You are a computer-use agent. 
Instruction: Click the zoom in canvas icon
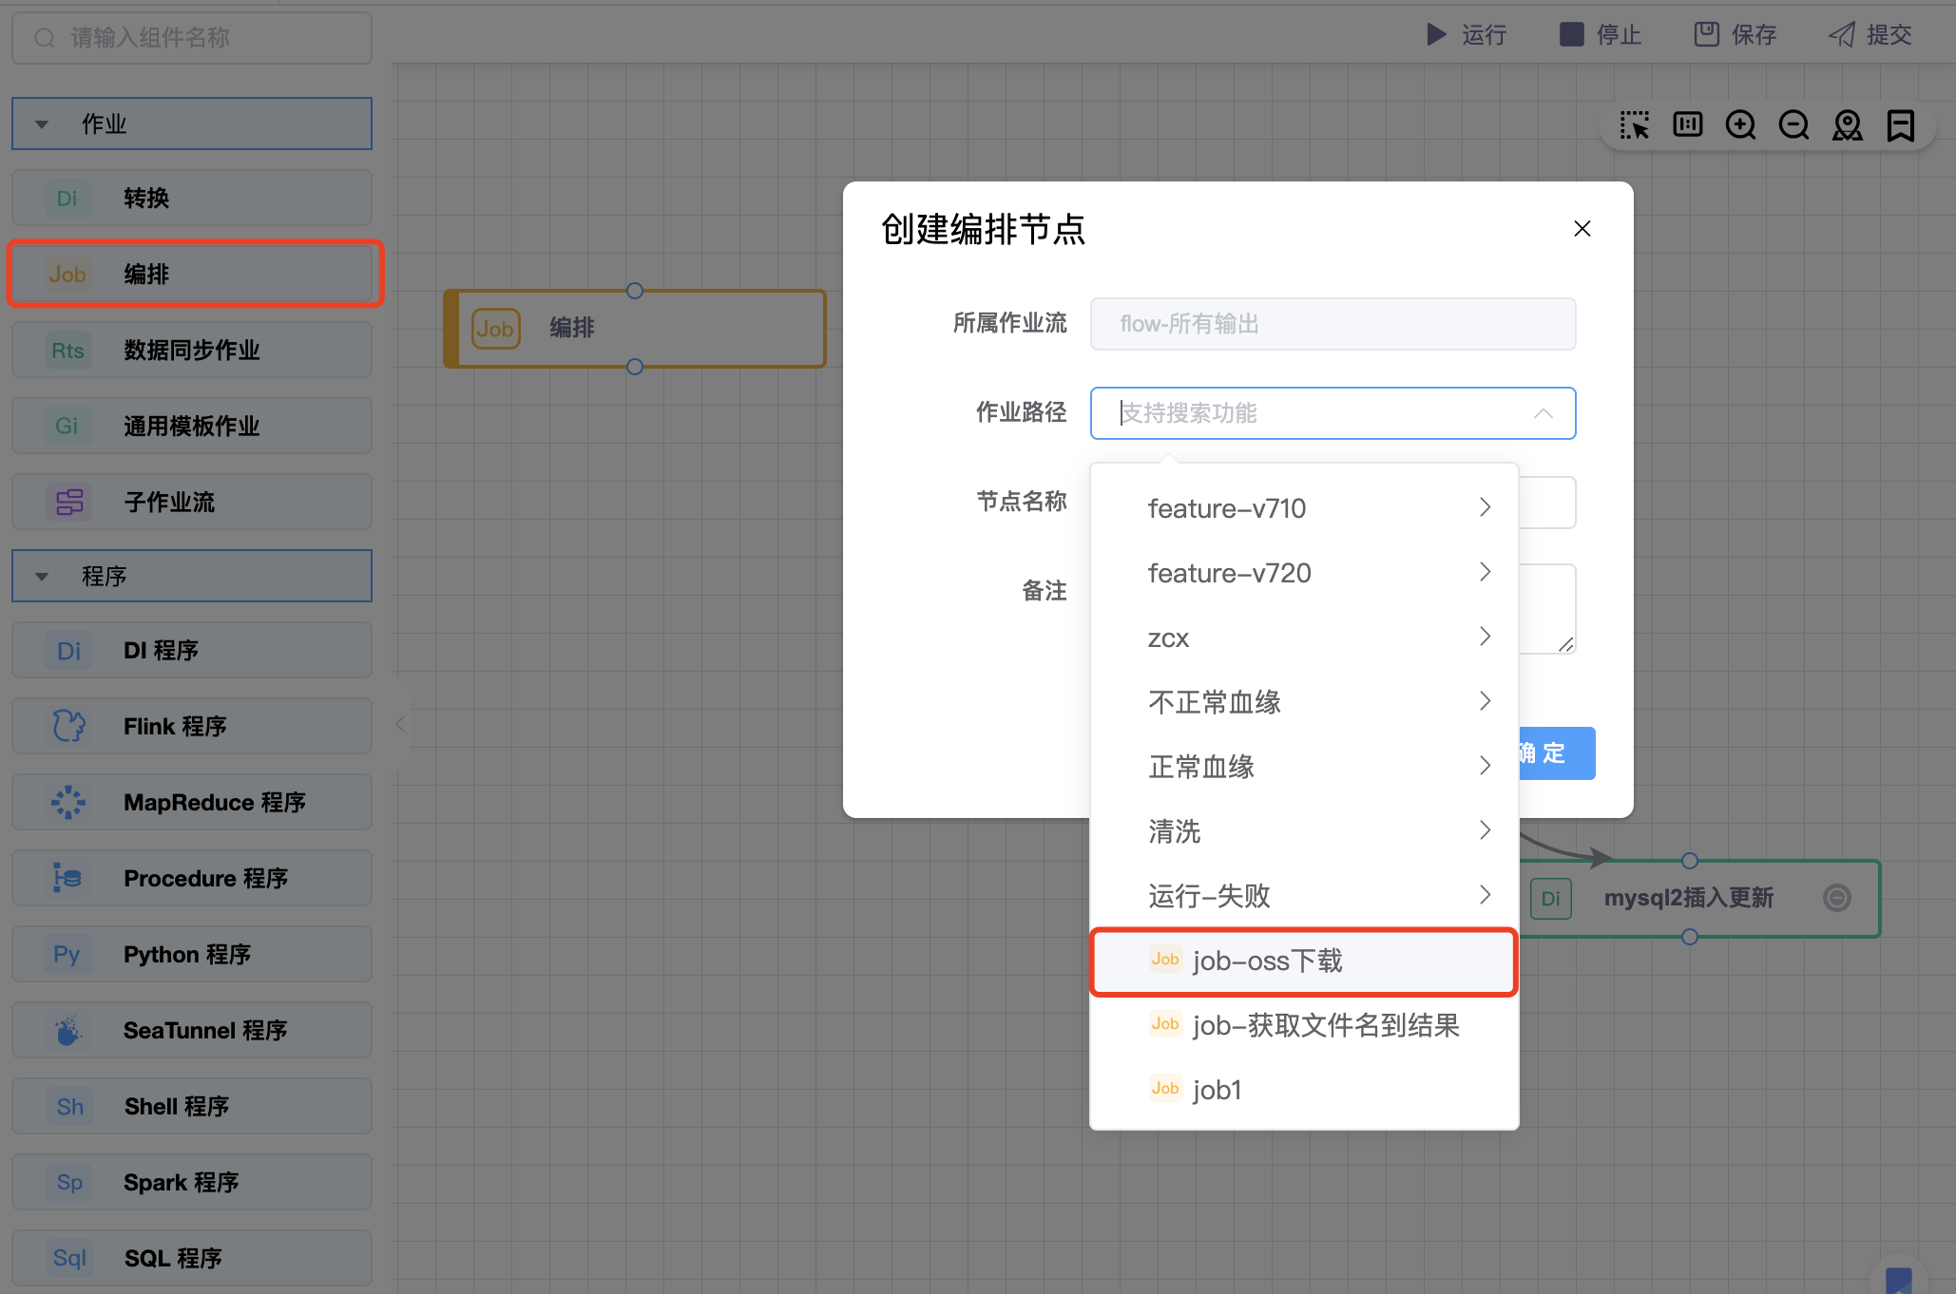click(1740, 125)
